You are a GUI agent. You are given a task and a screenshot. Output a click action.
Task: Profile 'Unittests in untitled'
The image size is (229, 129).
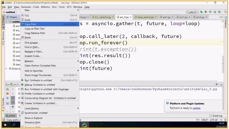coord(50,94)
